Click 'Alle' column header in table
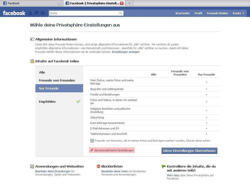250x186 pixels. [x=153, y=75]
